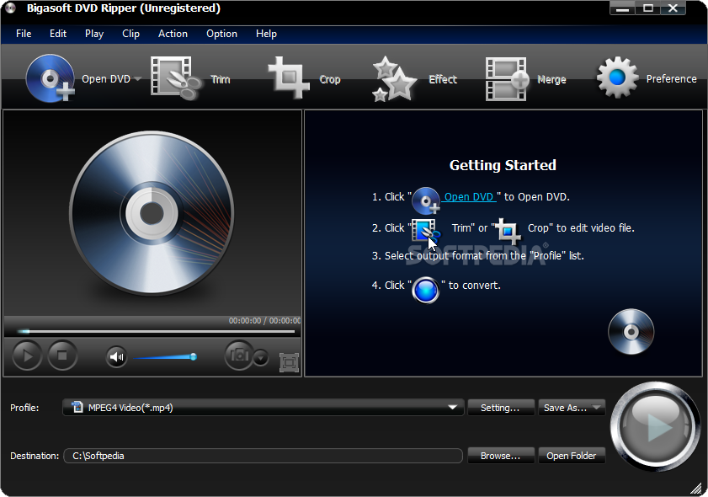Screen dimensions: 708x497
Task: Start playback with the Play button
Action: click(x=27, y=356)
